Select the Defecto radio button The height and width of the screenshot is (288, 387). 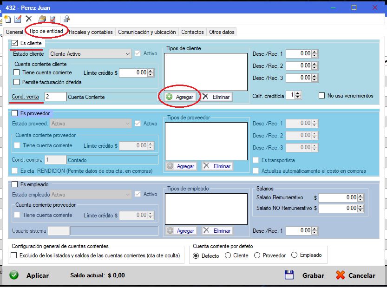pos(196,255)
